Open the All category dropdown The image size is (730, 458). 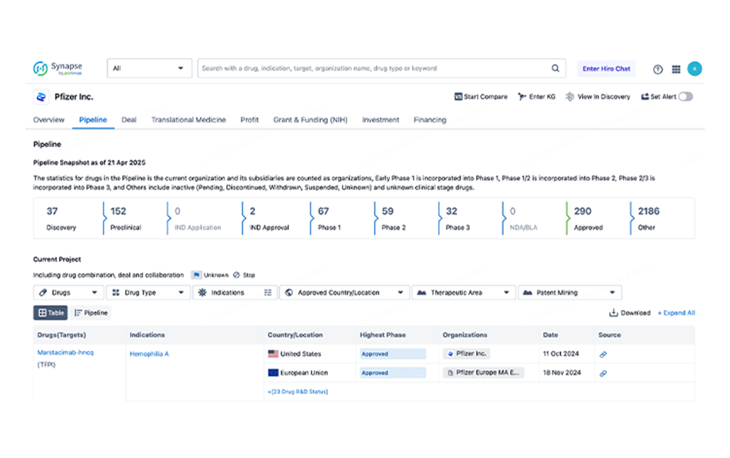pyautogui.click(x=149, y=69)
